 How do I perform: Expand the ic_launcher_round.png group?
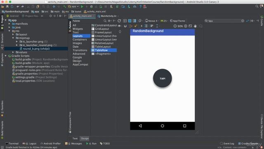coord(17,45)
